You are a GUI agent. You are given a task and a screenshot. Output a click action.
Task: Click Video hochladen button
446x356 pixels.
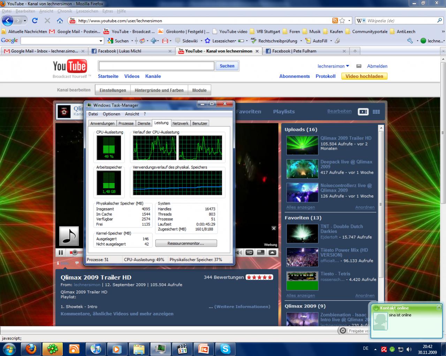coord(364,76)
